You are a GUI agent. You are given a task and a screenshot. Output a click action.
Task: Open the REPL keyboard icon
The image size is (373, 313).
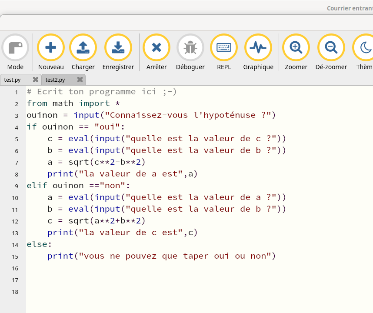(224, 47)
